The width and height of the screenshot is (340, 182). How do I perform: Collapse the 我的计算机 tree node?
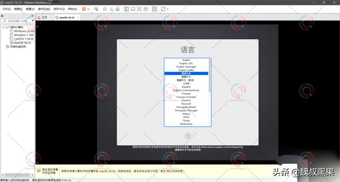[x=3, y=27]
